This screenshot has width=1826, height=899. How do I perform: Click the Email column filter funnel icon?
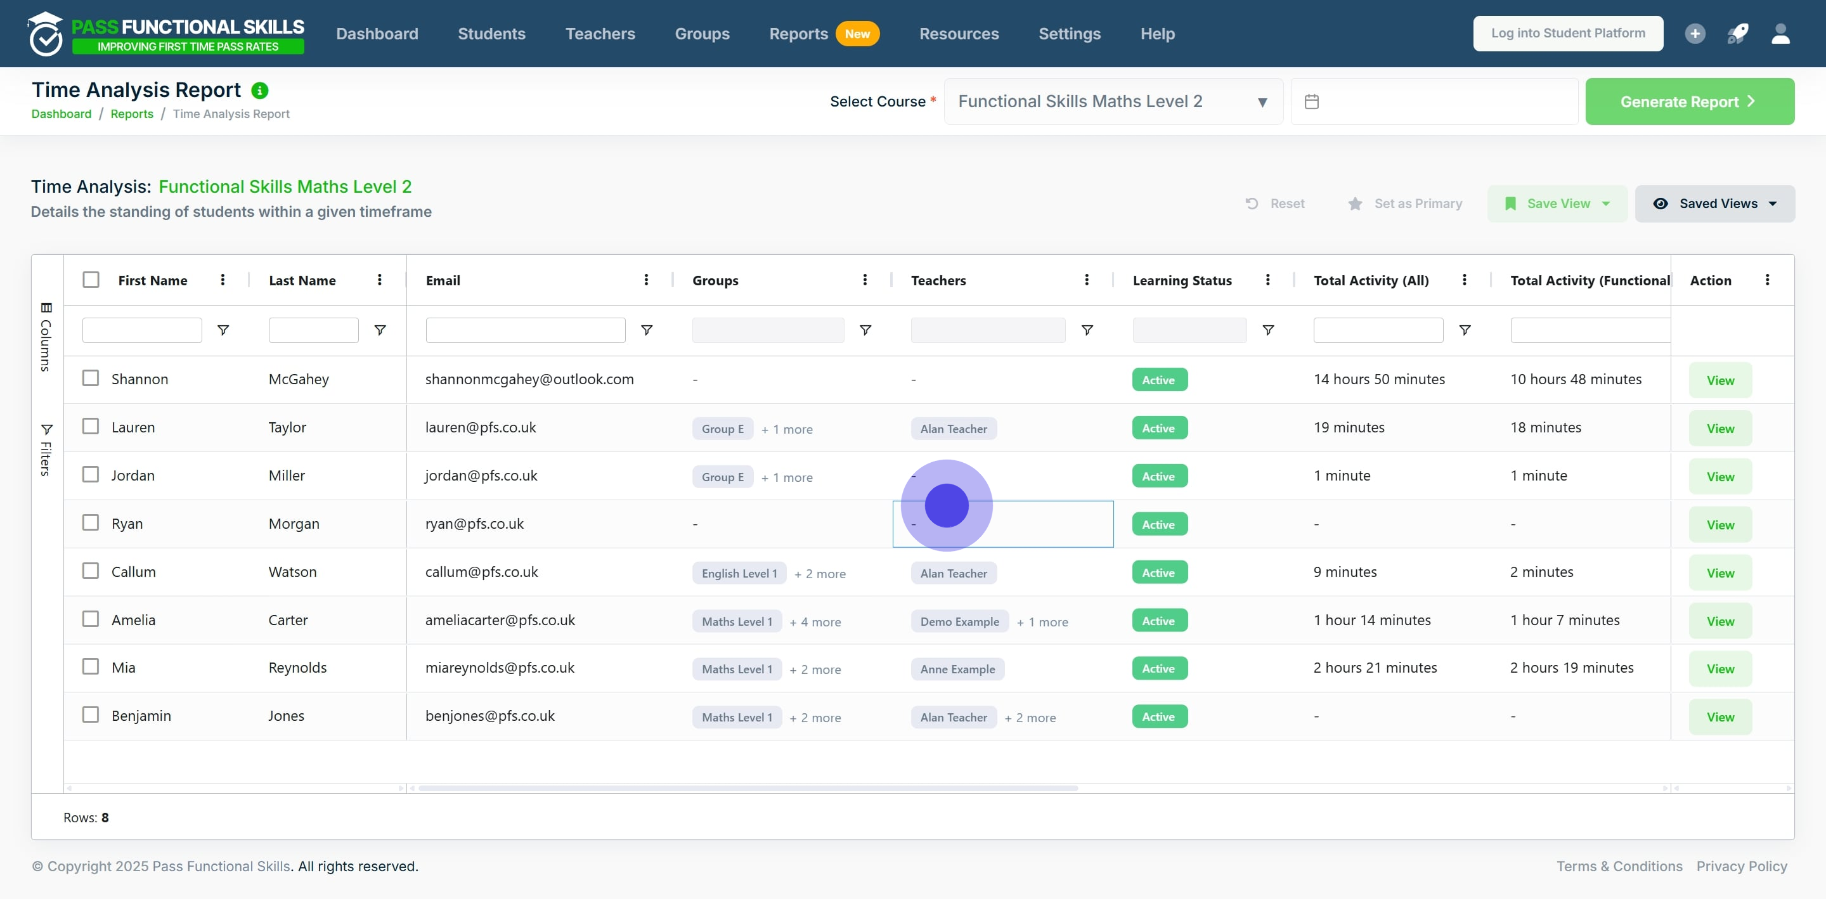coord(647,330)
